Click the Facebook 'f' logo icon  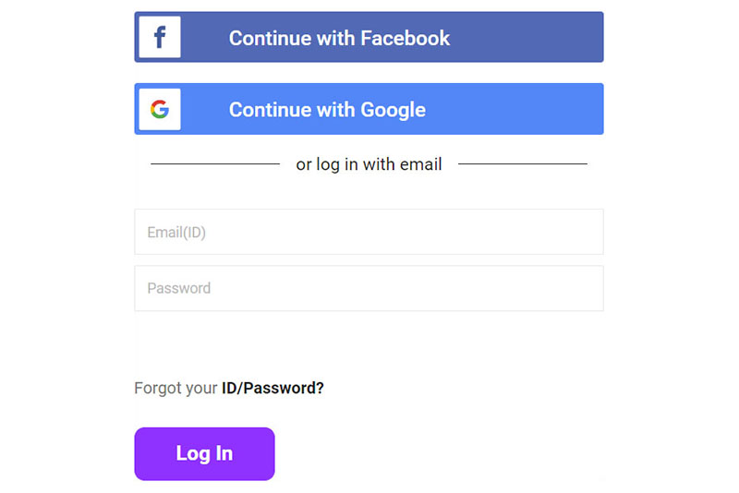pyautogui.click(x=160, y=37)
